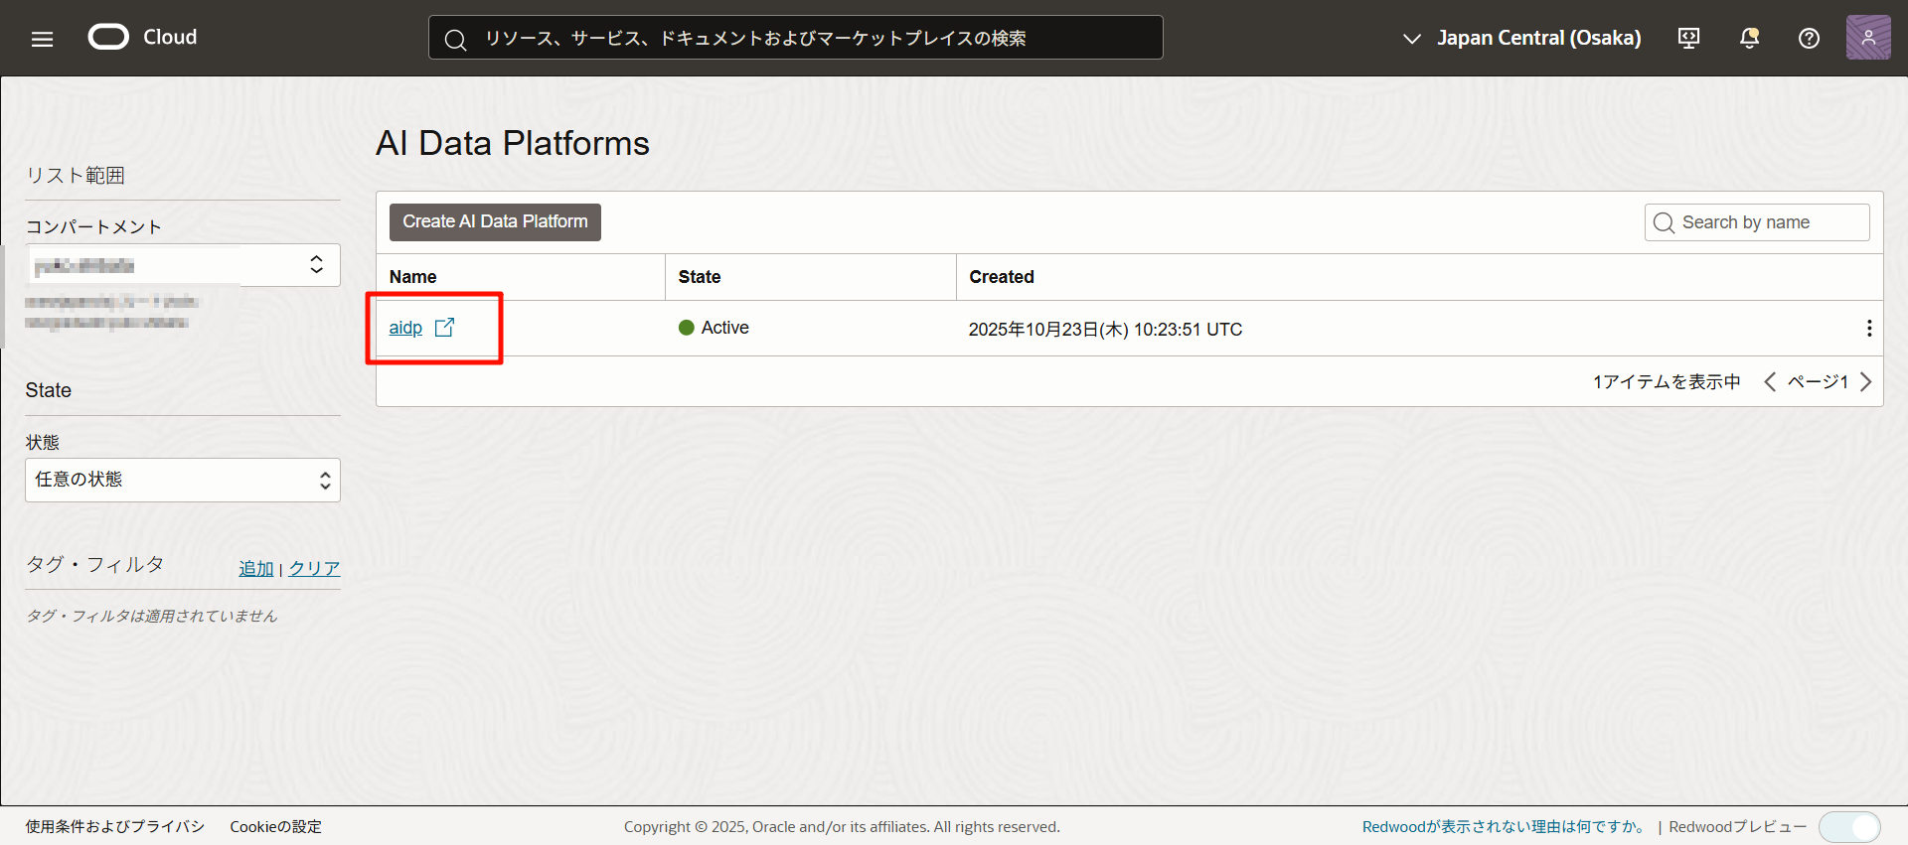Open the aidp platform link
The image size is (1908, 845).
click(405, 328)
